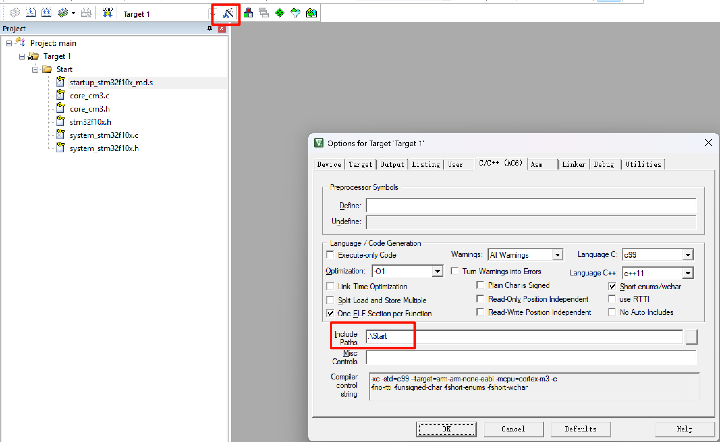Image resolution: width=720 pixels, height=442 pixels.
Task: Click the Define input field
Action: [531, 206]
